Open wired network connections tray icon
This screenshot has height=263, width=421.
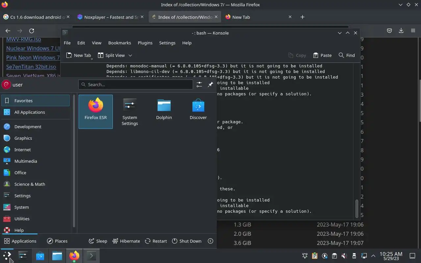point(364,256)
